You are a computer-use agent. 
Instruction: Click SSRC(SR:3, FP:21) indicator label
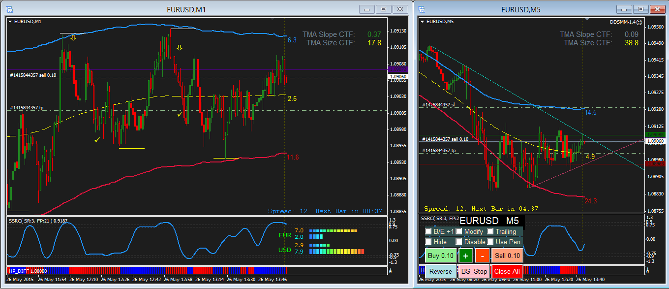click(x=38, y=221)
